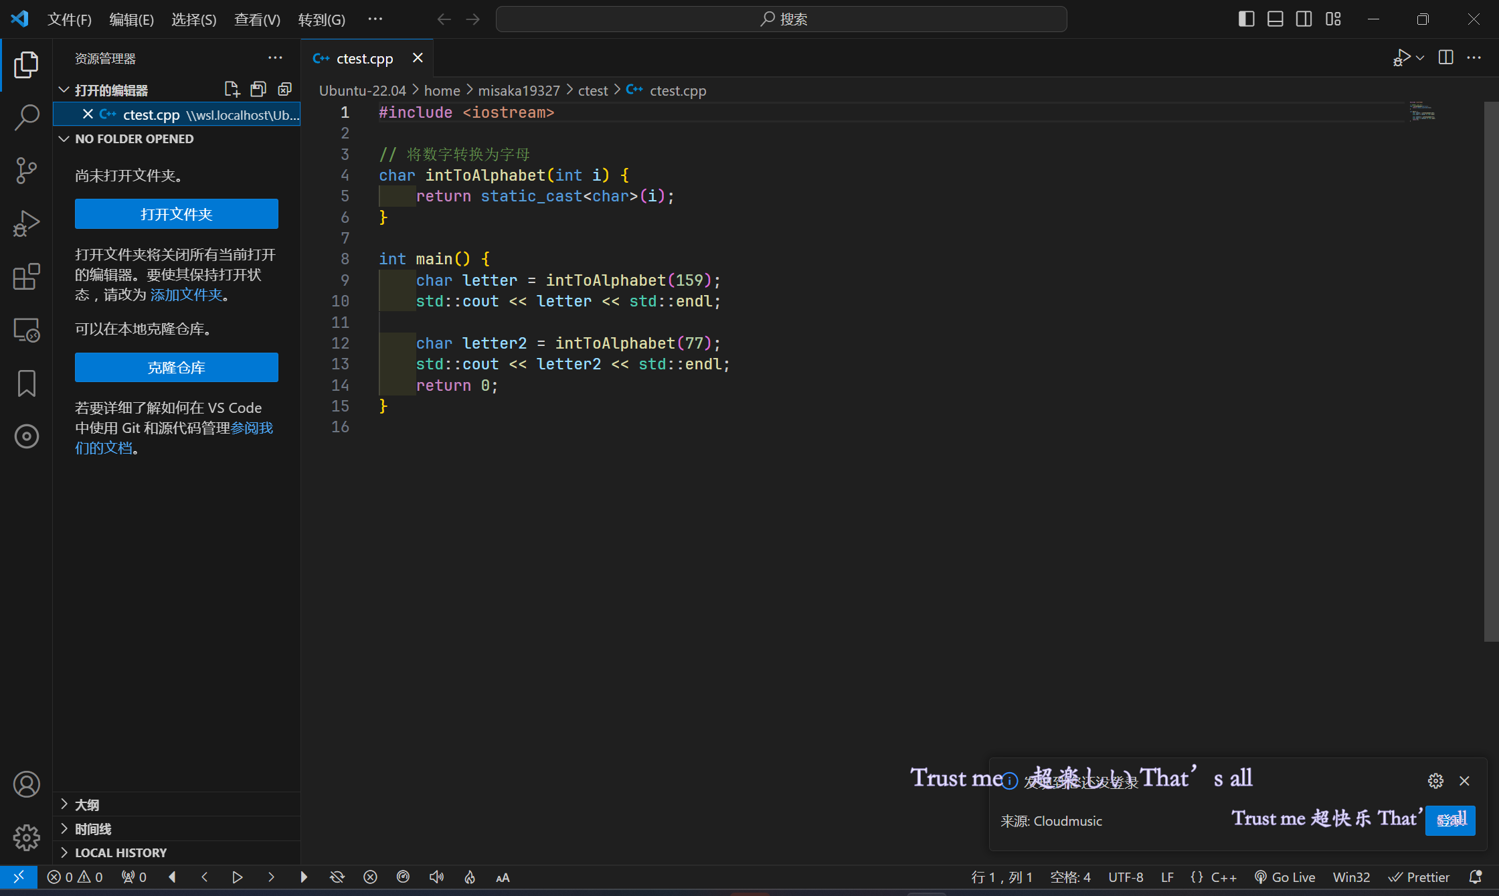Open the Cloudmusic disc icon view
Image resolution: width=1499 pixels, height=896 pixels.
tap(26, 436)
